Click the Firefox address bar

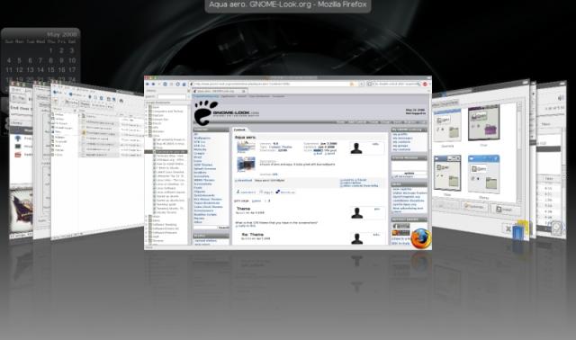(x=274, y=84)
